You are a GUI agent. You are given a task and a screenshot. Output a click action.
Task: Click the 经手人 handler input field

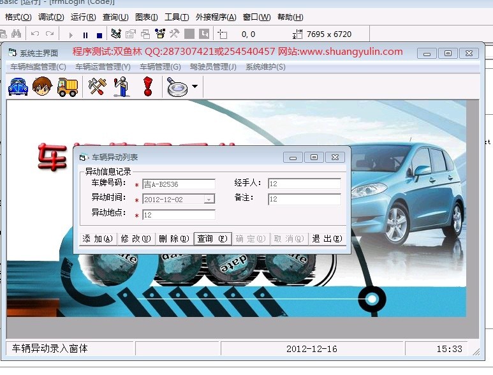point(304,184)
